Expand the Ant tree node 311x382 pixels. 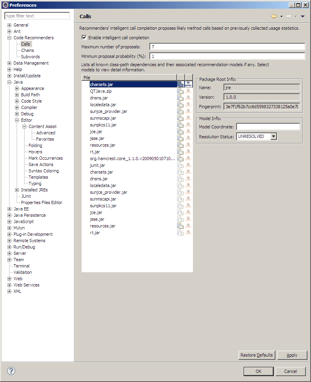(x=9, y=31)
